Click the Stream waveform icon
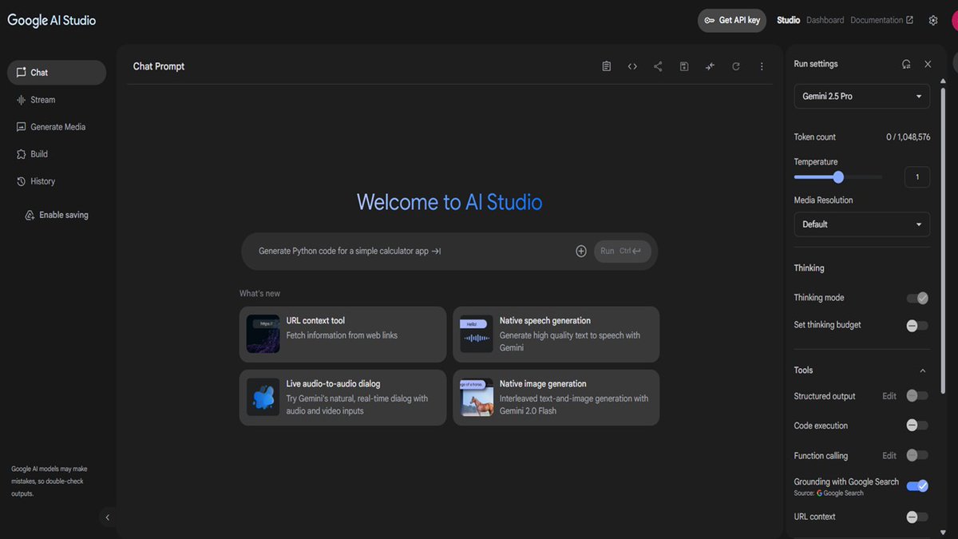 click(x=22, y=100)
